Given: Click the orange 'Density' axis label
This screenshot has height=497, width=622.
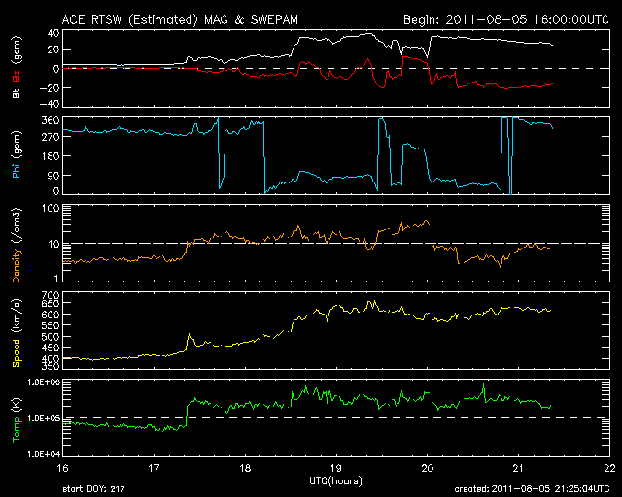Looking at the screenshot, I should (x=17, y=266).
